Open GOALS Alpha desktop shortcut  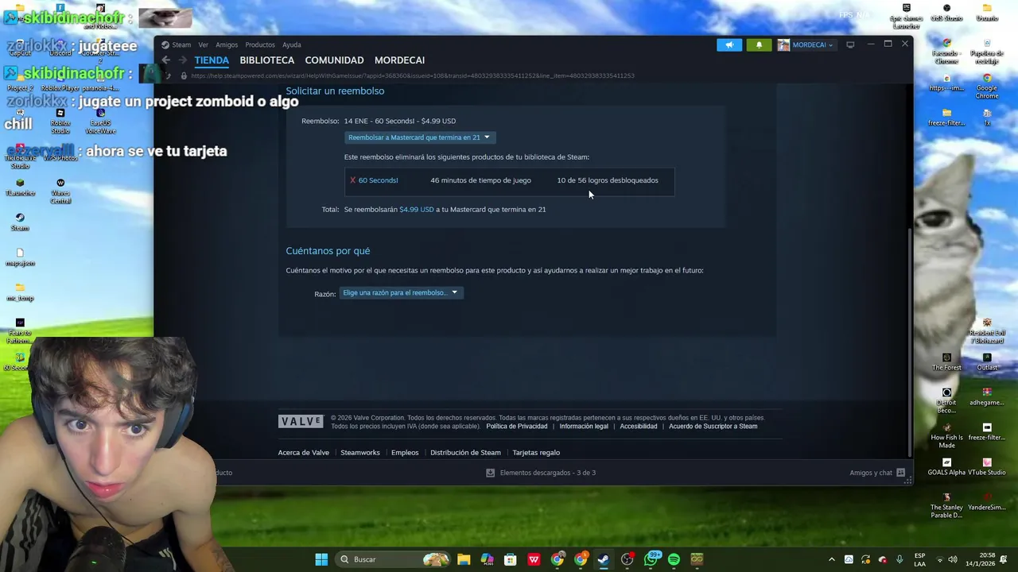tap(946, 466)
